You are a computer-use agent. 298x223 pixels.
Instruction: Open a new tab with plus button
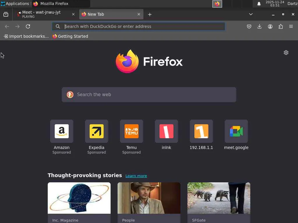pos(150,15)
